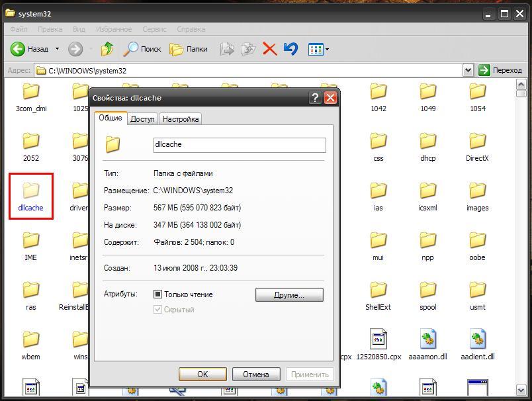532x401 pixels.
Task: Select the 1049 folder
Action: (428, 98)
